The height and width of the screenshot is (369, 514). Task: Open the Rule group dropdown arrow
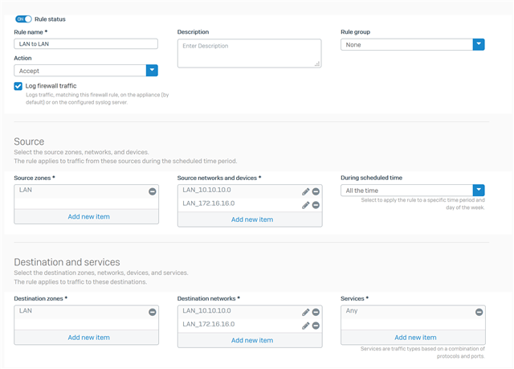click(x=479, y=44)
